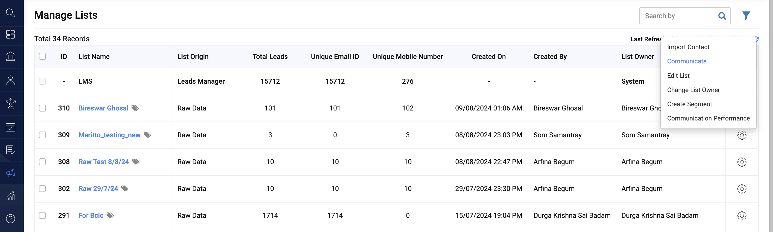Open the institution building icon in sidebar

pyautogui.click(x=11, y=56)
